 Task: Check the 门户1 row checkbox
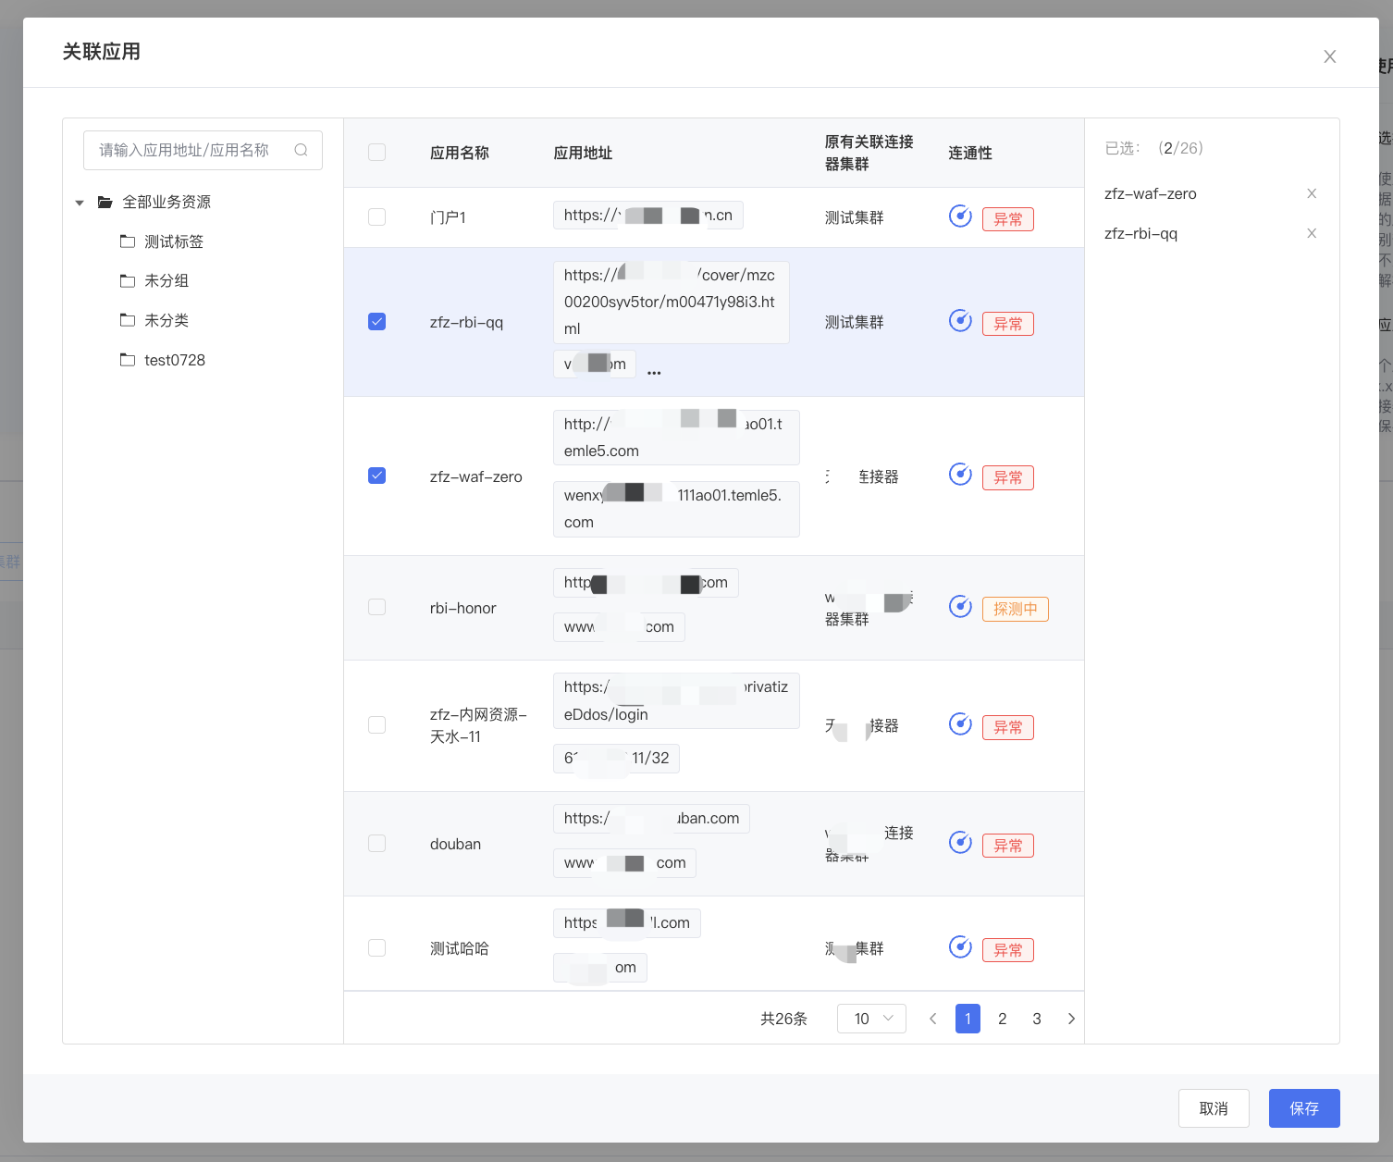376,217
